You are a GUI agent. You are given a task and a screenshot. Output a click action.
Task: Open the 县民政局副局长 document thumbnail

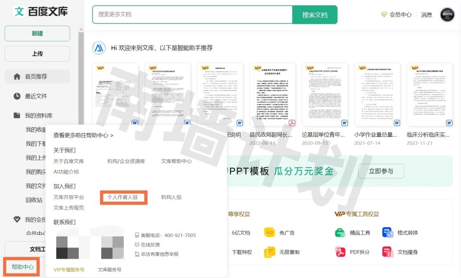[x=272, y=95]
